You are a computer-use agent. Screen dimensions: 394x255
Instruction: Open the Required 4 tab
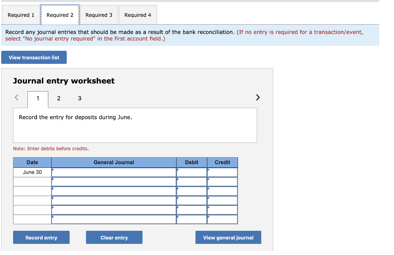point(138,15)
